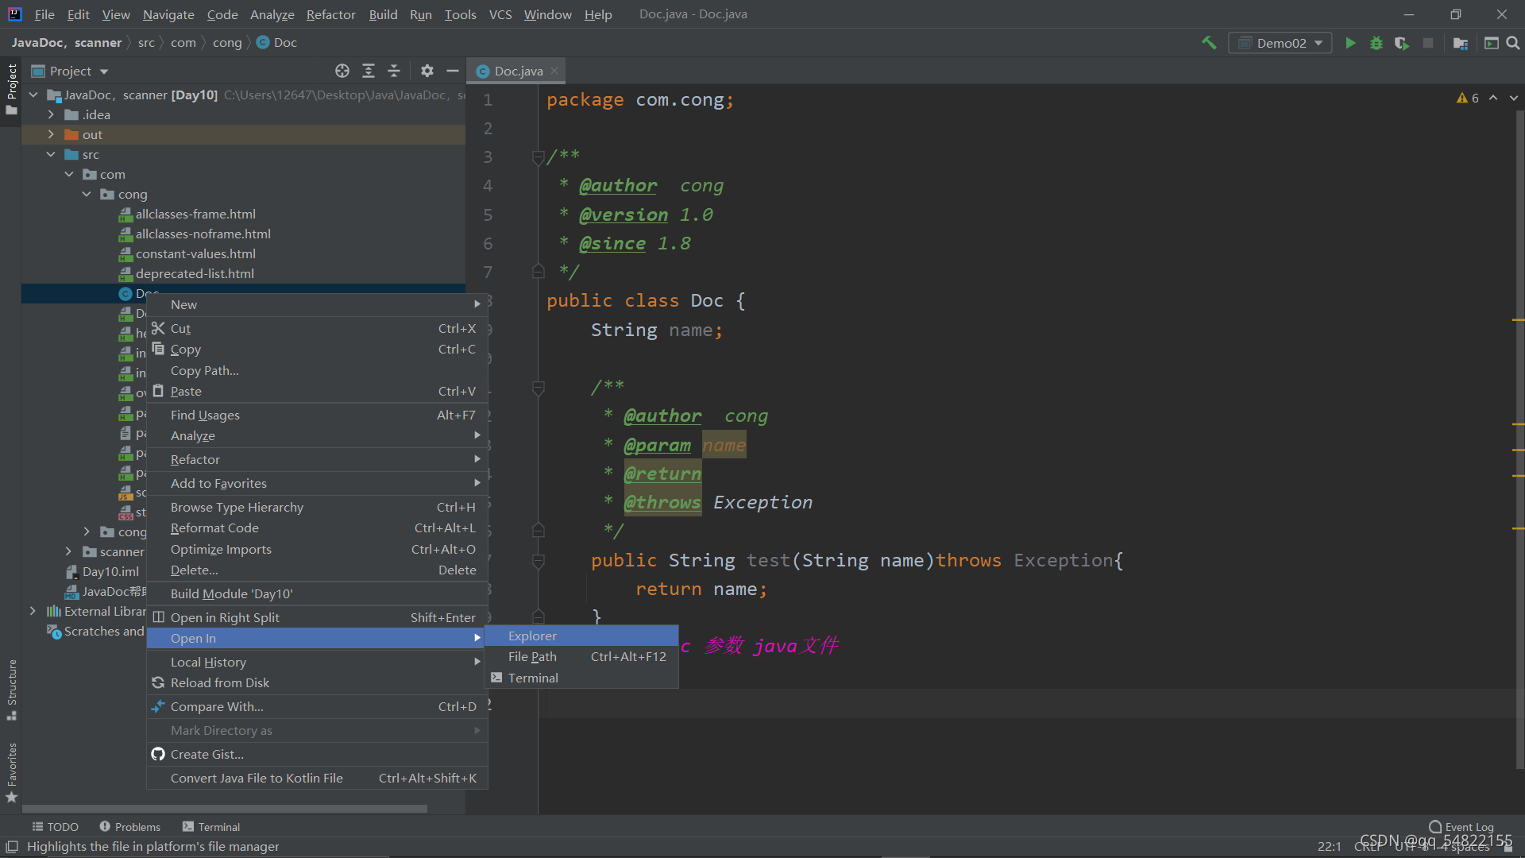Expand the .idea folder
The height and width of the screenshot is (858, 1525).
[x=51, y=115]
